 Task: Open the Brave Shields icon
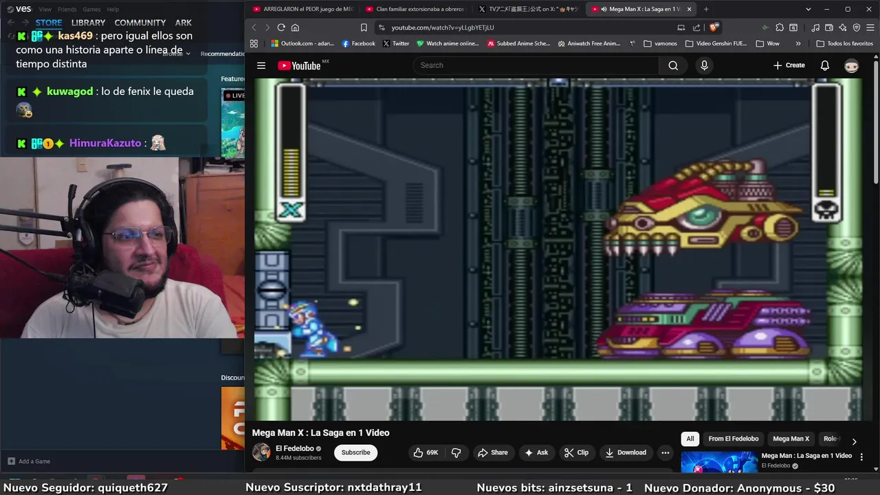pyautogui.click(x=714, y=27)
